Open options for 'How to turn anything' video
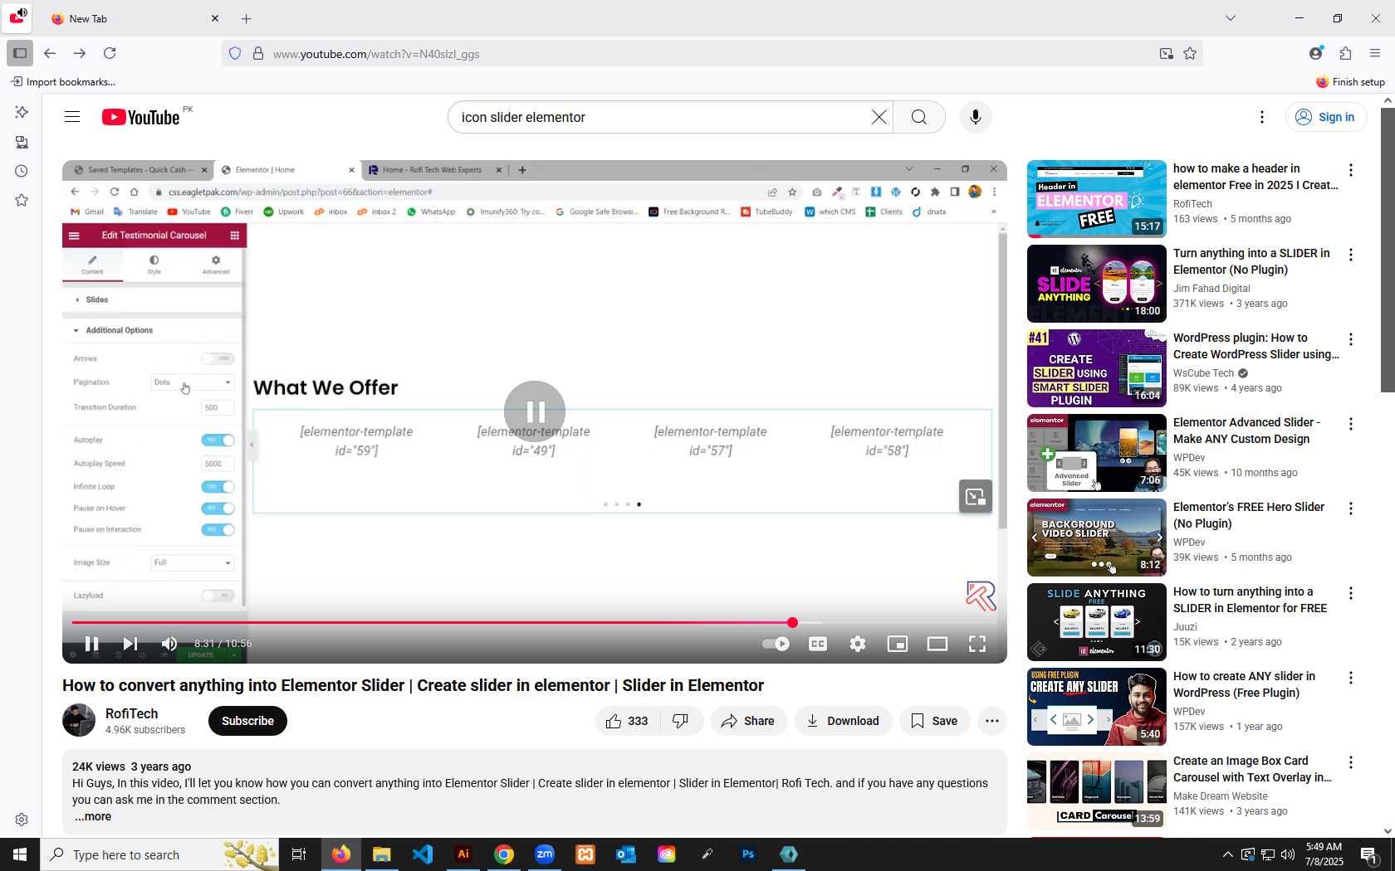The width and height of the screenshot is (1395, 871). (x=1351, y=593)
